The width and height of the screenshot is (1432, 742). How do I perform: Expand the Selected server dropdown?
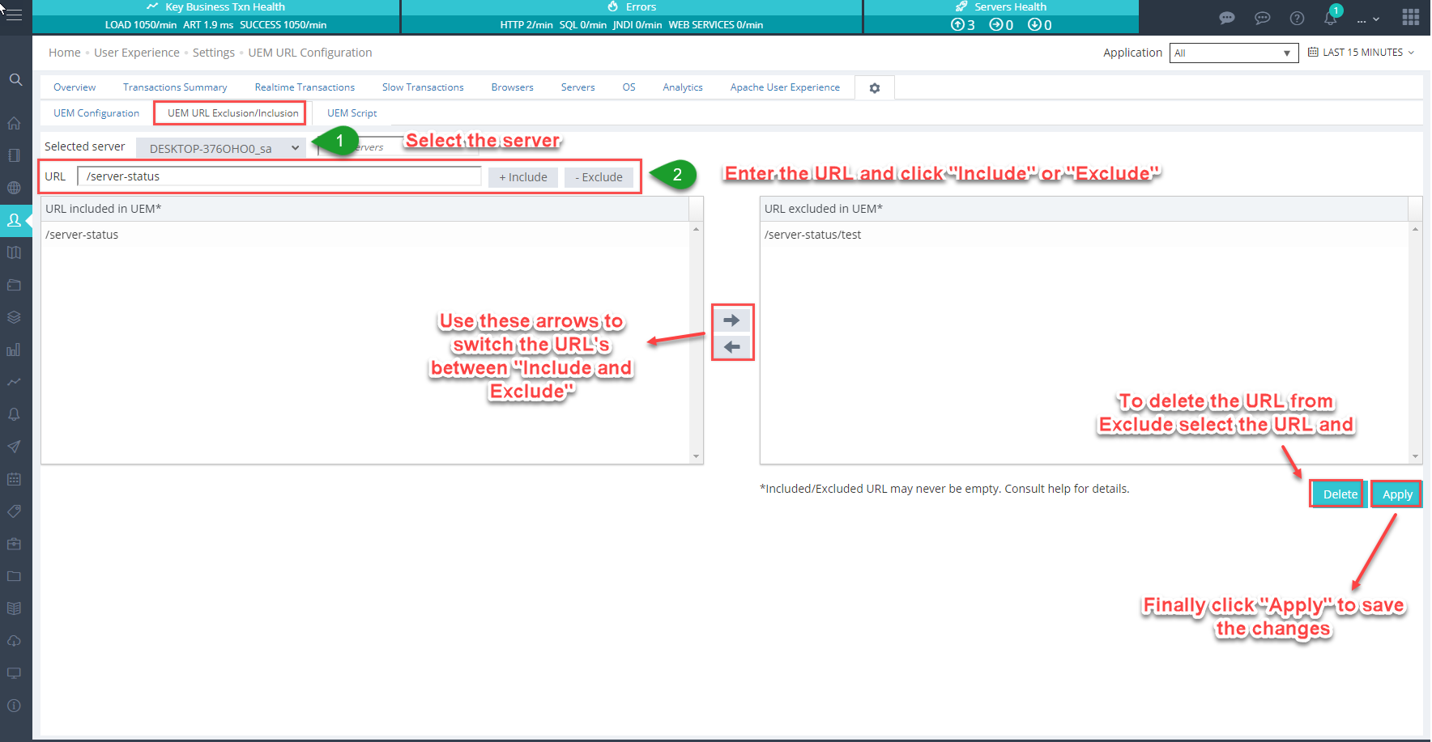coord(222,148)
